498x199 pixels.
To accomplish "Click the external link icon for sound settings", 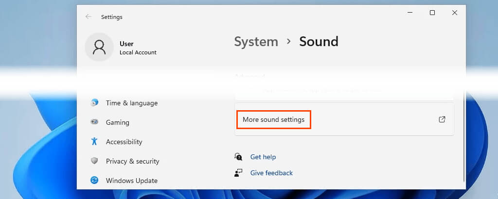I will [x=442, y=119].
